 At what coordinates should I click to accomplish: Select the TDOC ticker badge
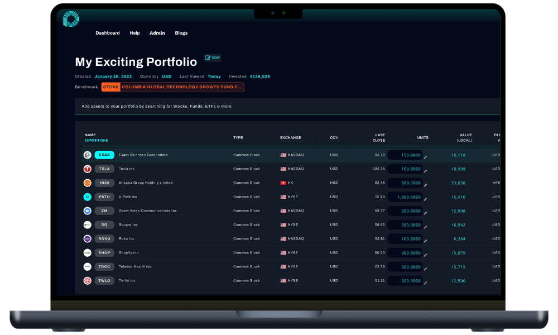[x=104, y=267]
